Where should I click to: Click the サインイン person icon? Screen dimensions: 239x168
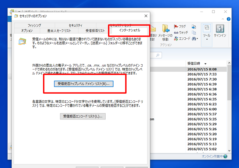click(x=220, y=29)
